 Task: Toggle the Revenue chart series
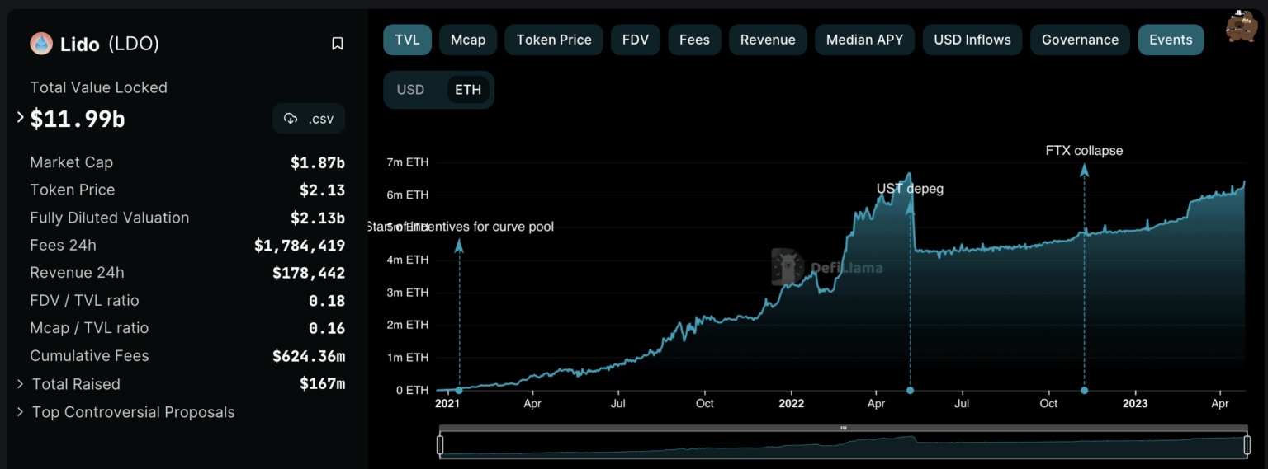coord(768,40)
